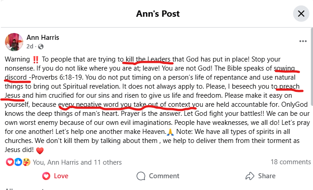Click the red heart reaction icon in summary

(10, 162)
